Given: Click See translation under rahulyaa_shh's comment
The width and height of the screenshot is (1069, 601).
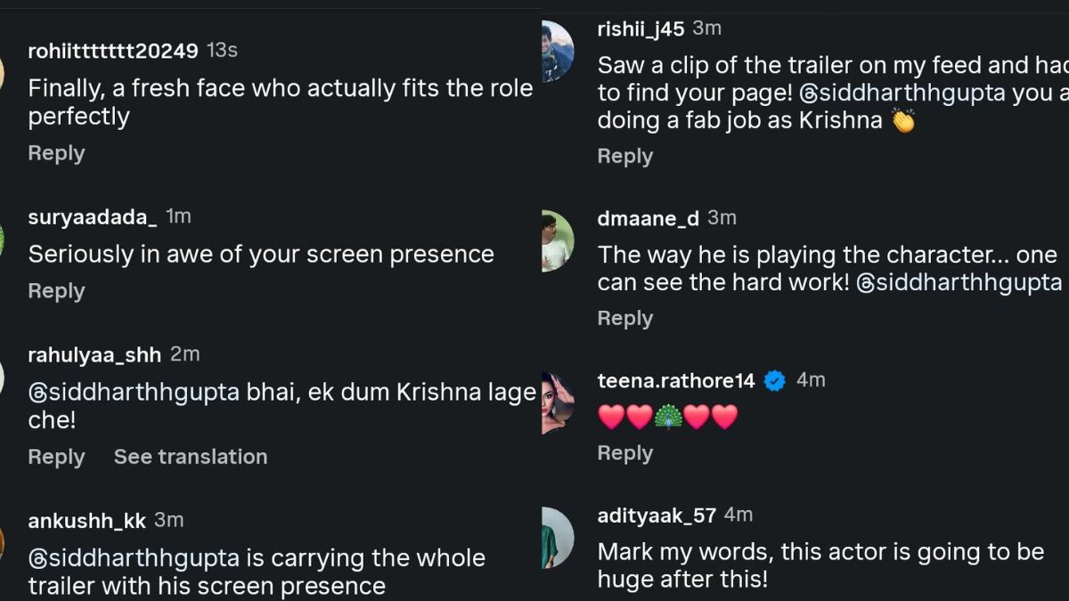Looking at the screenshot, I should pyautogui.click(x=190, y=457).
